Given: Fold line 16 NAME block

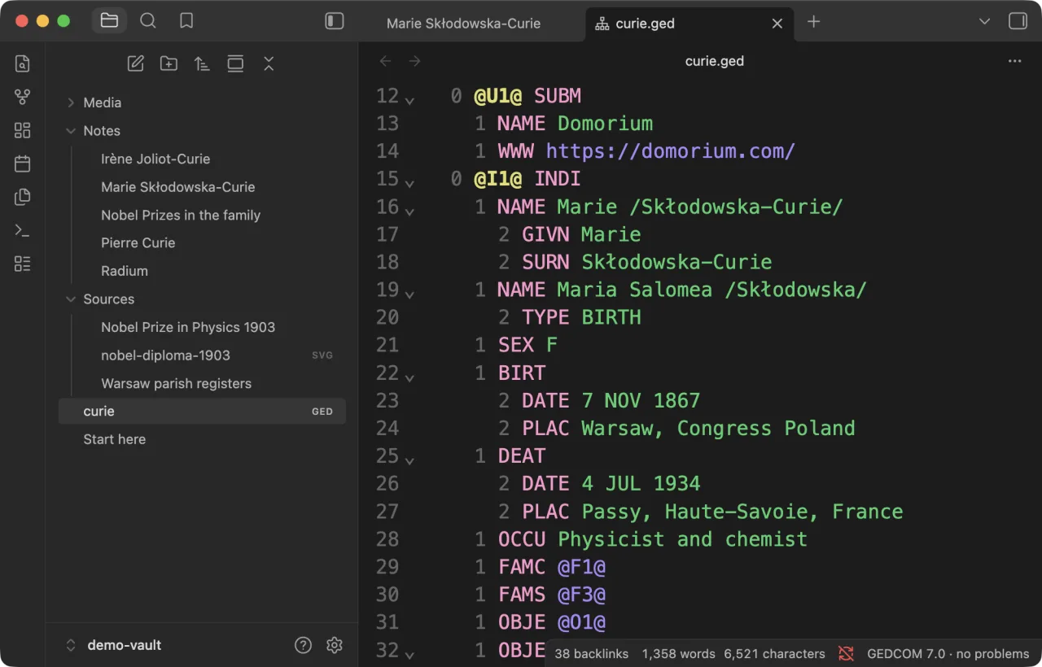Looking at the screenshot, I should click(409, 211).
